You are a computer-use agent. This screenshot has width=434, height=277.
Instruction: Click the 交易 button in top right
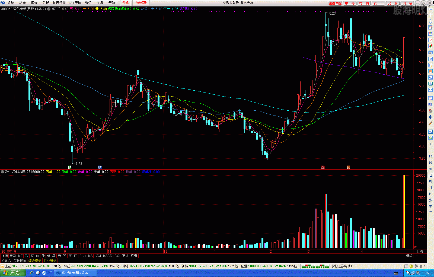click(x=392, y=3)
